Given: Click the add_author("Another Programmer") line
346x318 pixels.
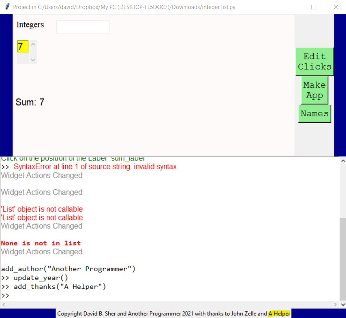Looking at the screenshot, I should coord(68,269).
